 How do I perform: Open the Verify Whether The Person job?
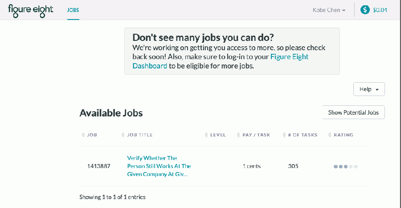(159, 166)
